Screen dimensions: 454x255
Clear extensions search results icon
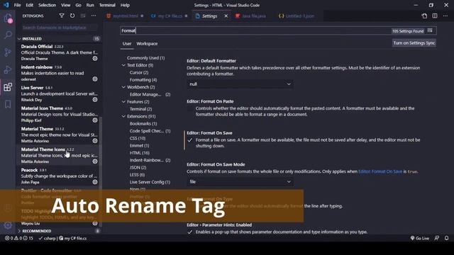[83, 16]
